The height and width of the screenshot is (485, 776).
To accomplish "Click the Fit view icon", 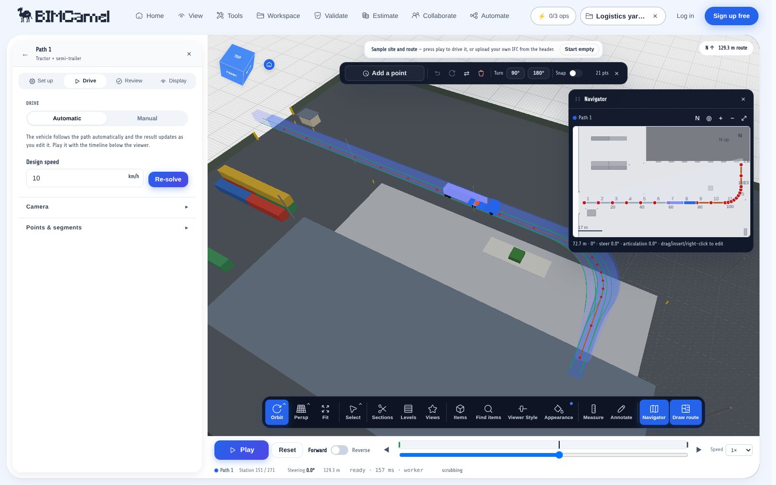I will coord(325,412).
